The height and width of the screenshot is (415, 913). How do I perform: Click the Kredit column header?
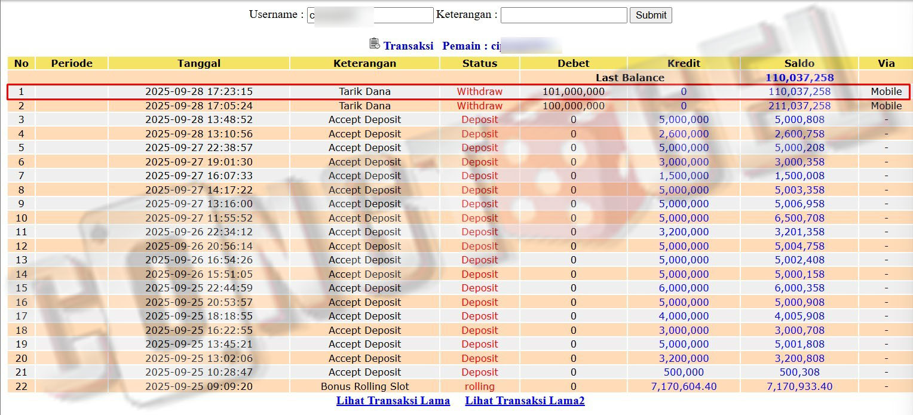coord(684,63)
